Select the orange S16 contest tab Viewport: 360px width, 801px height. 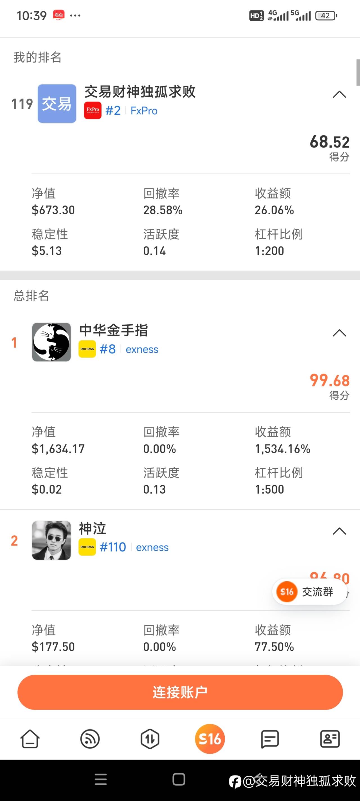(x=210, y=738)
